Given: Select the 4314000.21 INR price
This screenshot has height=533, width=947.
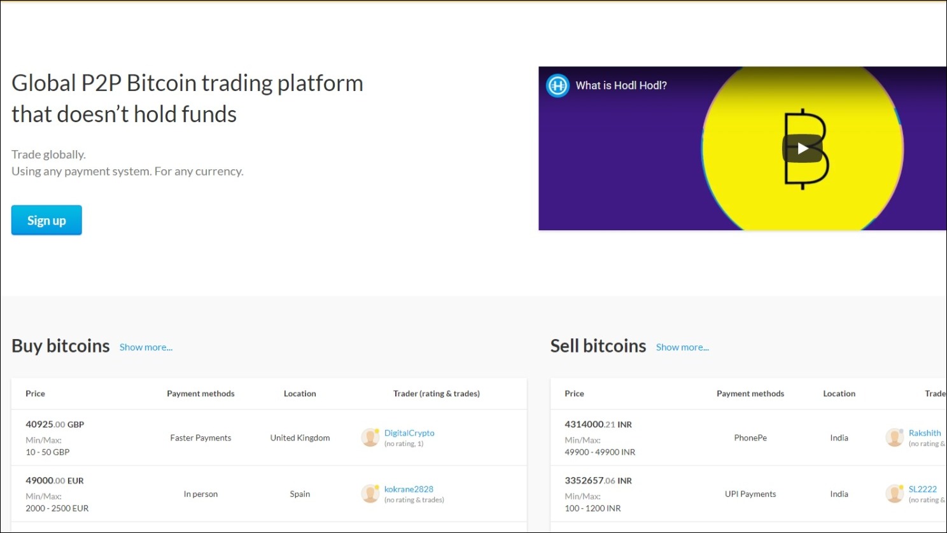Looking at the screenshot, I should 598,424.
